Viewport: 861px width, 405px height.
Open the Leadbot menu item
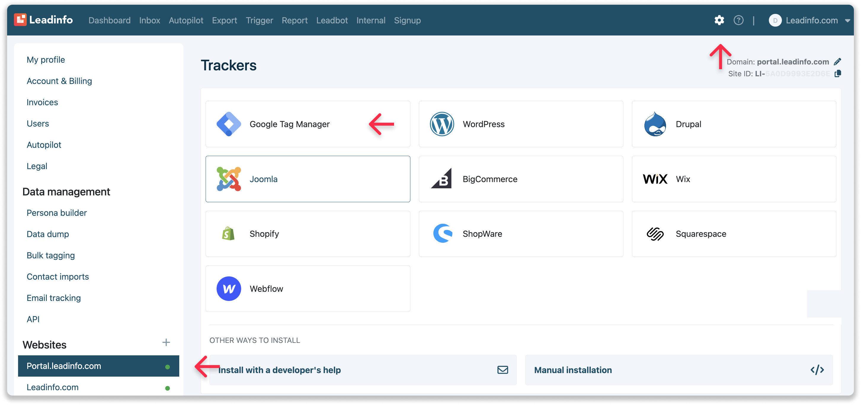tap(332, 20)
